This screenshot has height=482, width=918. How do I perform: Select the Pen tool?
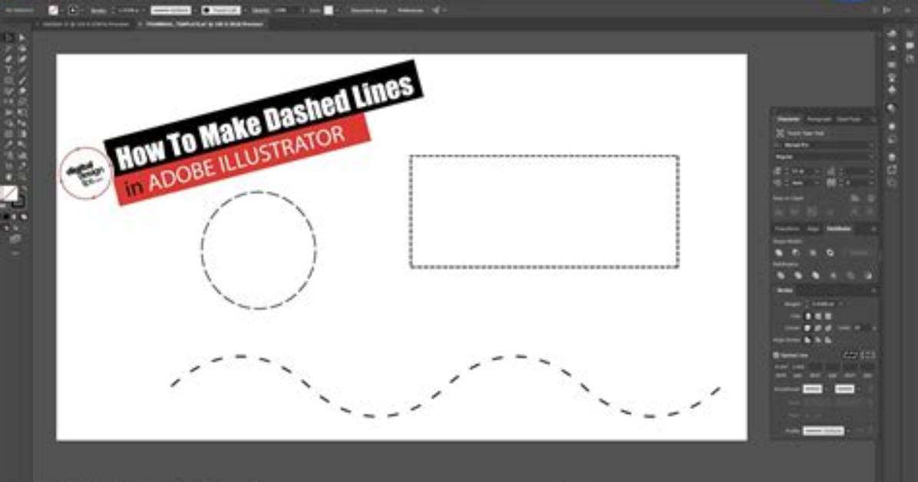point(8,59)
